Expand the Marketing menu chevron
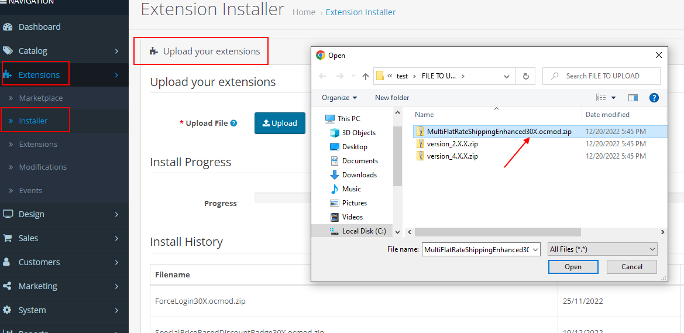 click(x=116, y=286)
